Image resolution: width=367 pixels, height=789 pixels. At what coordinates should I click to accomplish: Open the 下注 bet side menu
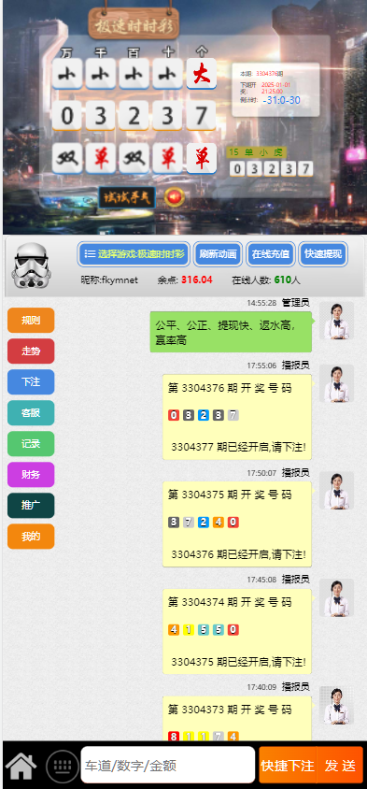coord(31,382)
